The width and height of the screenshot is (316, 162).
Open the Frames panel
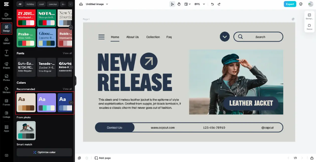click(6, 102)
